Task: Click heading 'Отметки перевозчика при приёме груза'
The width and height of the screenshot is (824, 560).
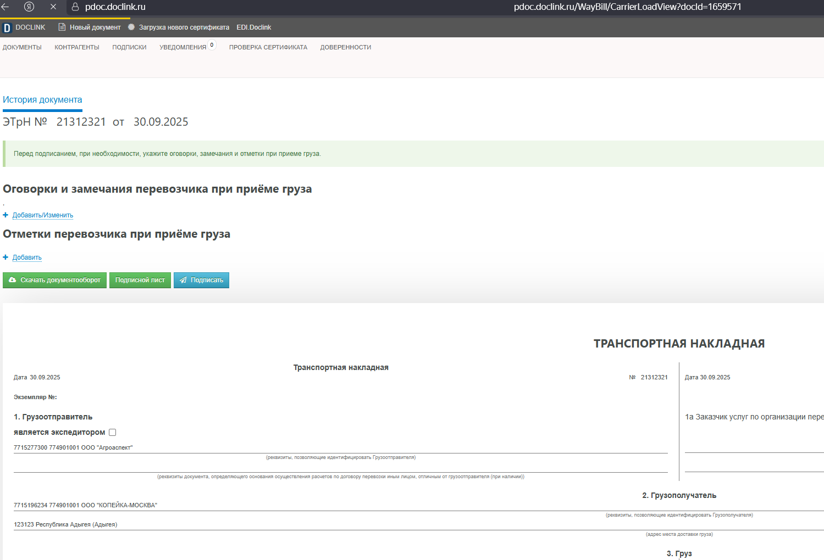Action: pyautogui.click(x=117, y=234)
